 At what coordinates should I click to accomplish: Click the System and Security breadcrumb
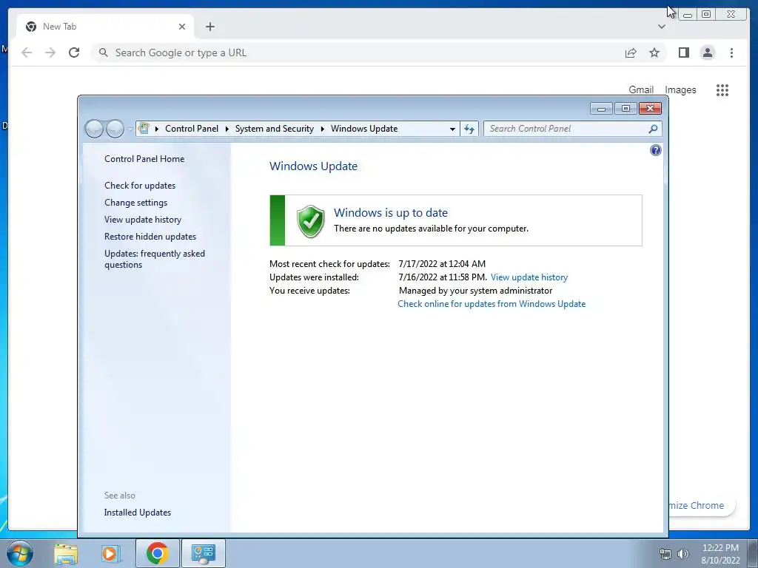[274, 129]
